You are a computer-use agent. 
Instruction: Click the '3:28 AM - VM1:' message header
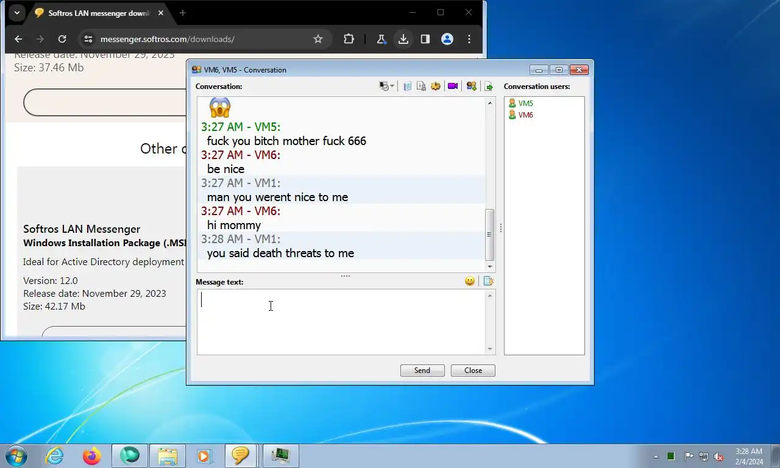241,239
